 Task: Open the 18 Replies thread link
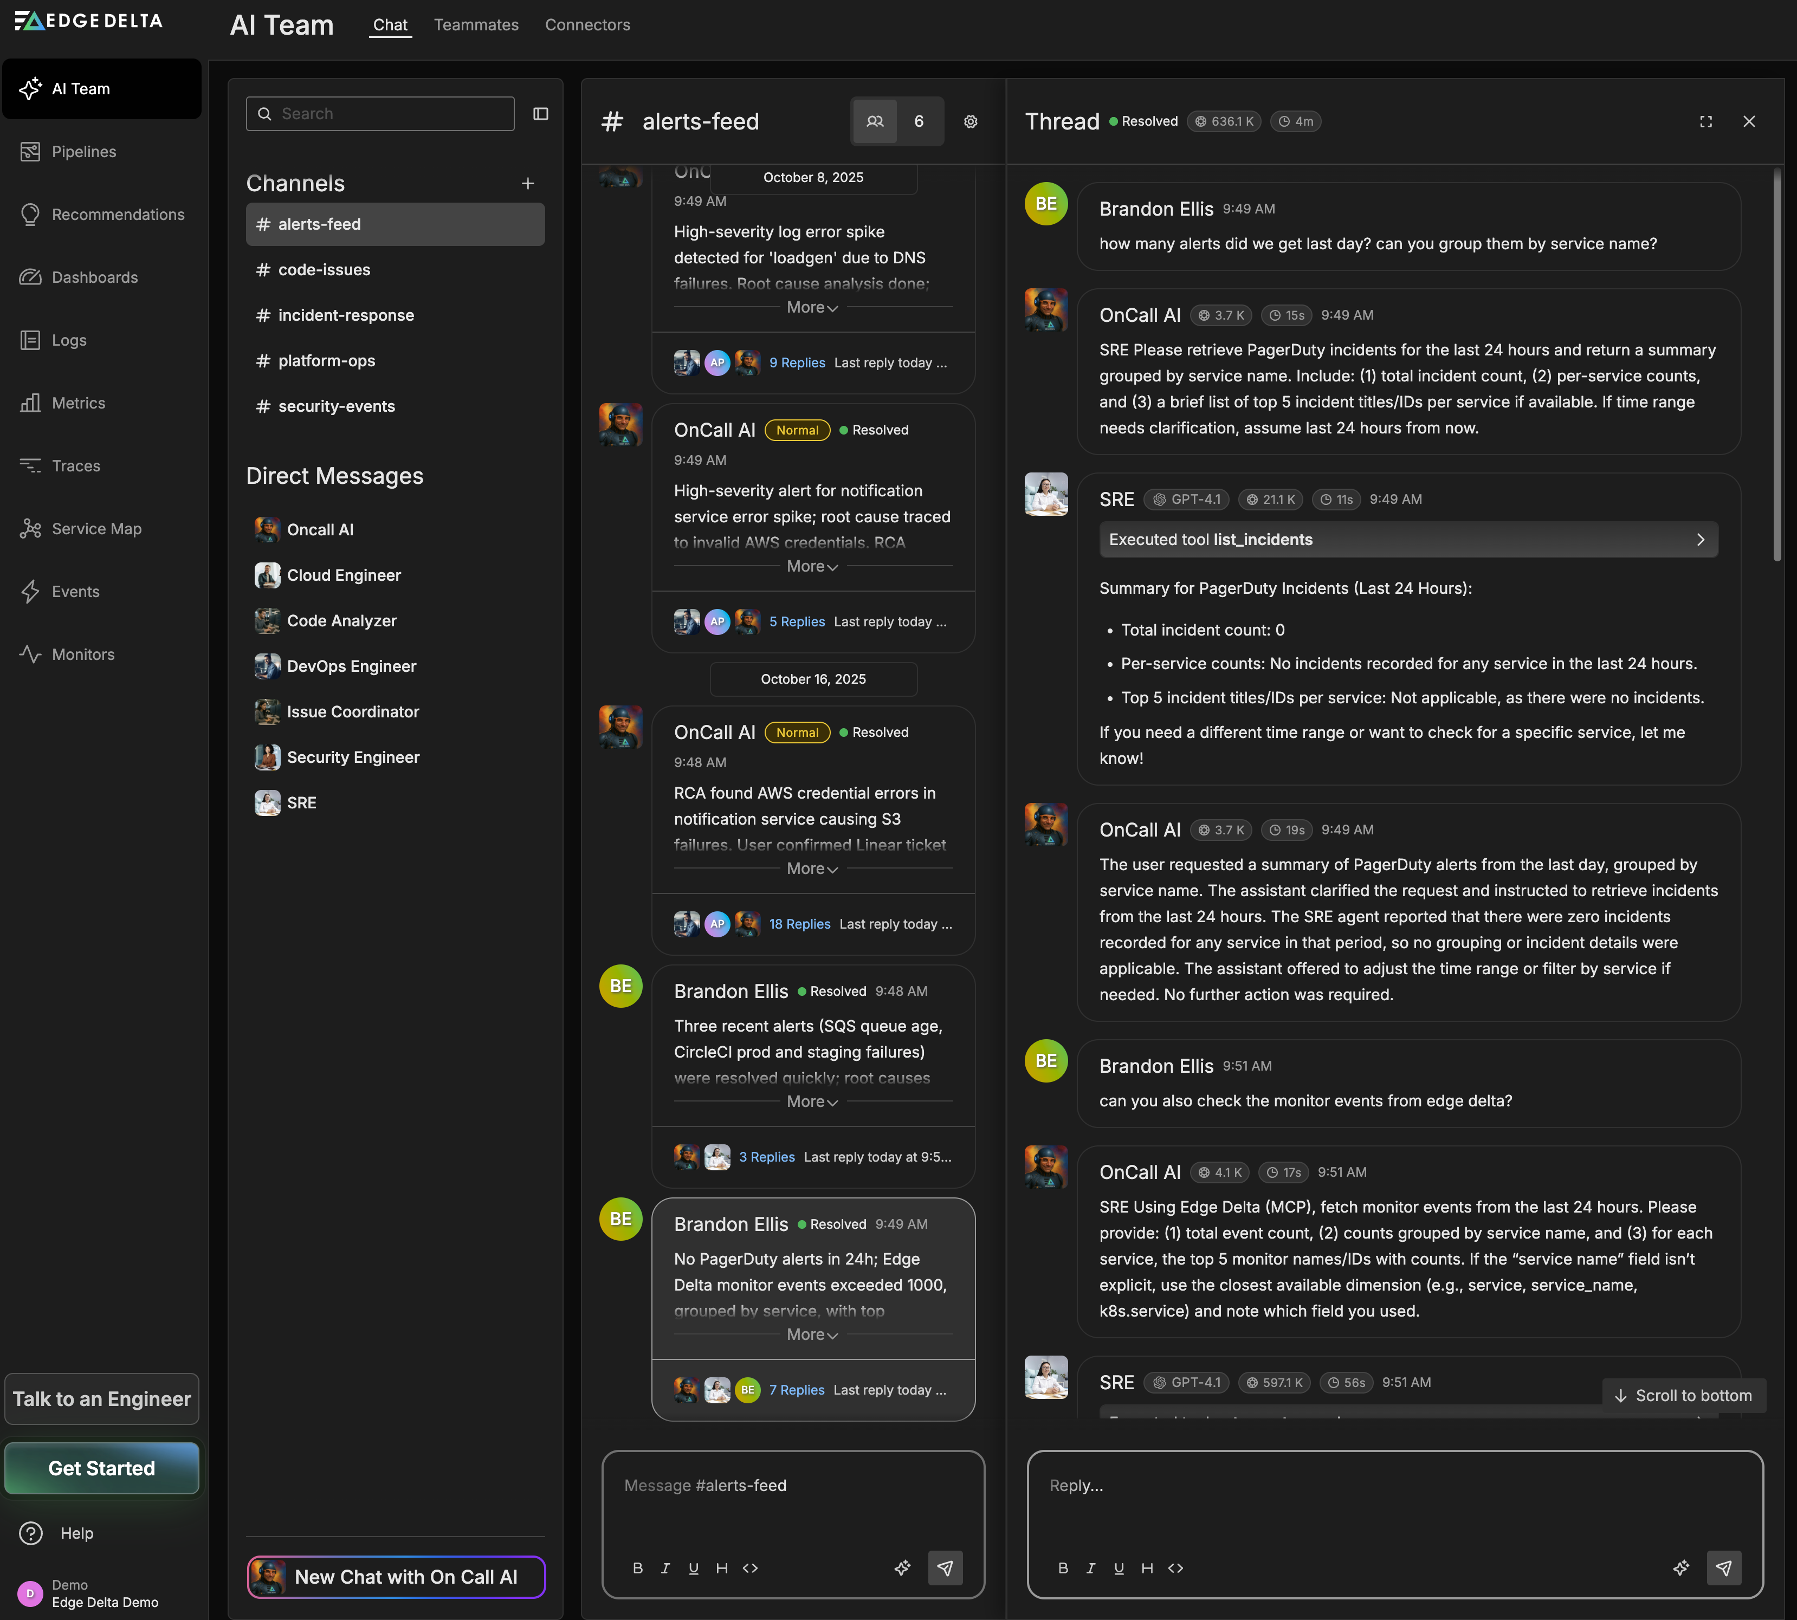coord(799,924)
